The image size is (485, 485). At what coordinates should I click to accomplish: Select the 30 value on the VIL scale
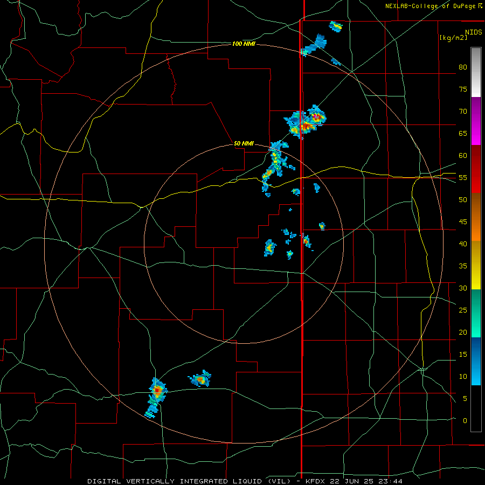[463, 288]
